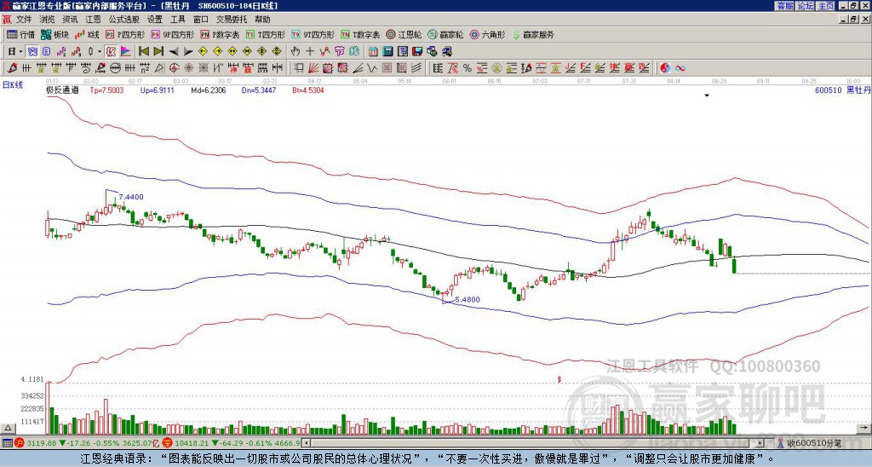Open the 设置 menu
Screen dimensions: 872x467
pyautogui.click(x=155, y=20)
